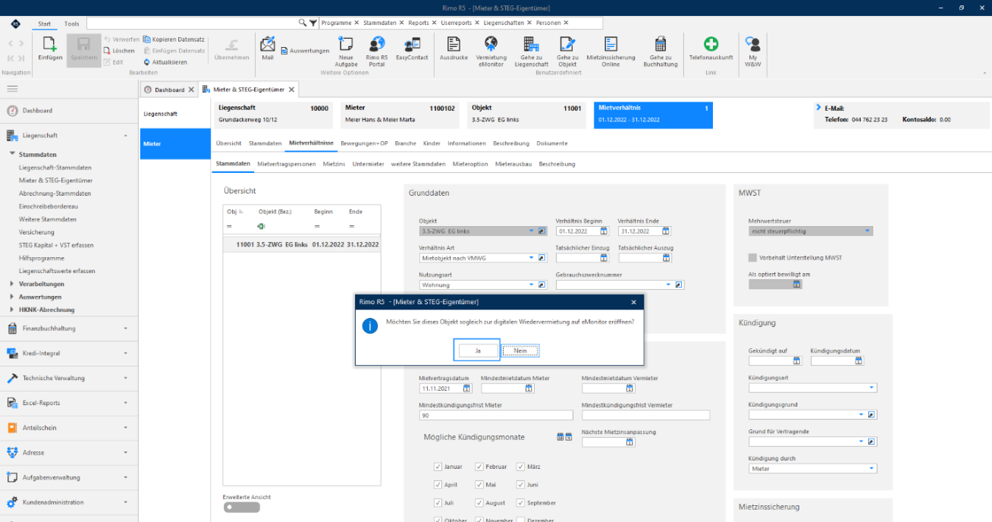
Task: Click the top search box
Action: pos(192,24)
